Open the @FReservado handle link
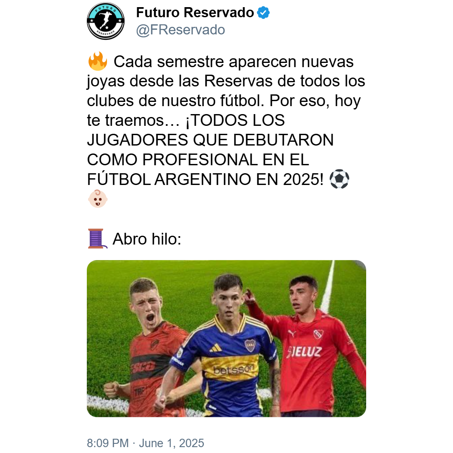The height and width of the screenshot is (453, 453). [x=180, y=30]
